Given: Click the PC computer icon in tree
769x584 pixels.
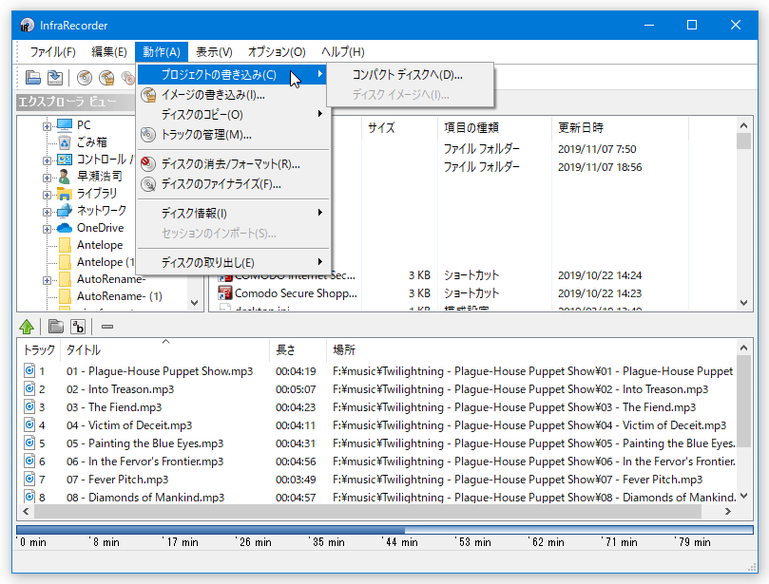Looking at the screenshot, I should click(x=65, y=125).
